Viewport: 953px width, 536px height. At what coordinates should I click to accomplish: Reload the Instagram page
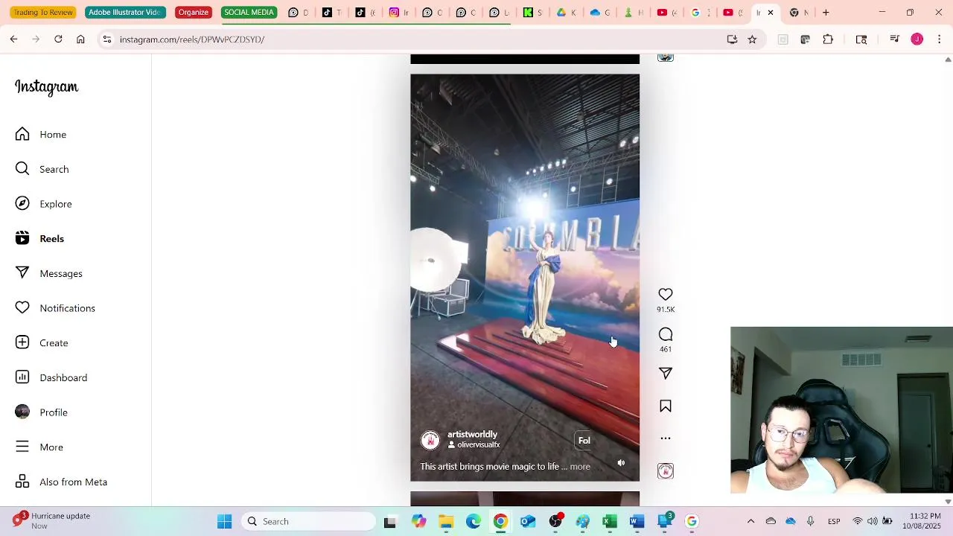pos(58,39)
